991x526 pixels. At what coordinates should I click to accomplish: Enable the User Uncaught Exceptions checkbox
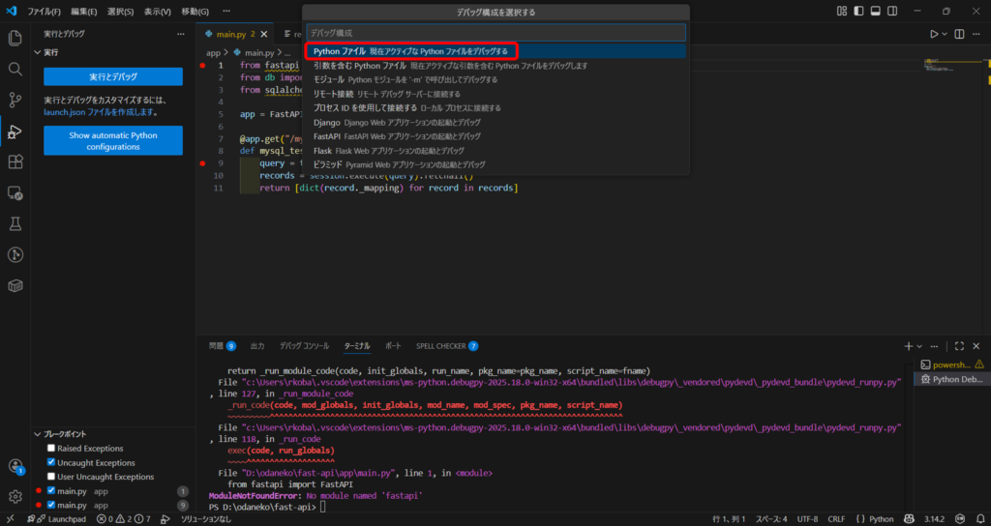[51, 477]
